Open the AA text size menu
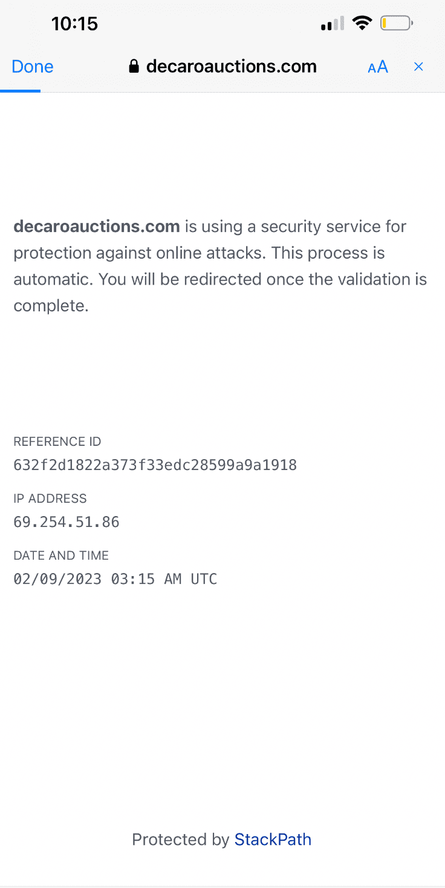 [378, 67]
